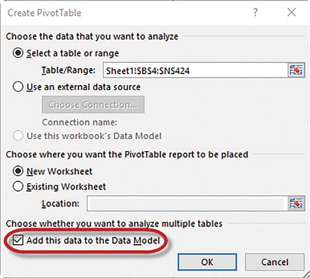Select the Existing Worksheet radio button
The width and height of the screenshot is (310, 278).
[19, 186]
